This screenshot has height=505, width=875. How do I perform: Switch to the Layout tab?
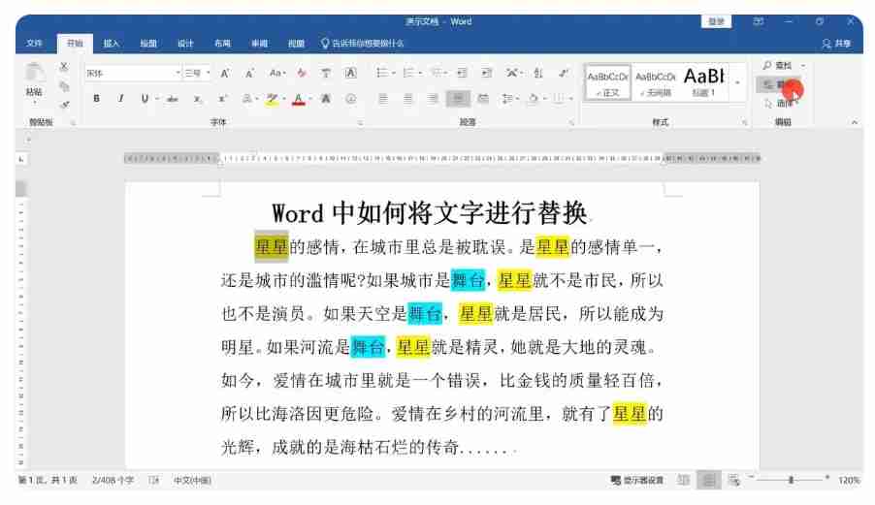(x=222, y=43)
